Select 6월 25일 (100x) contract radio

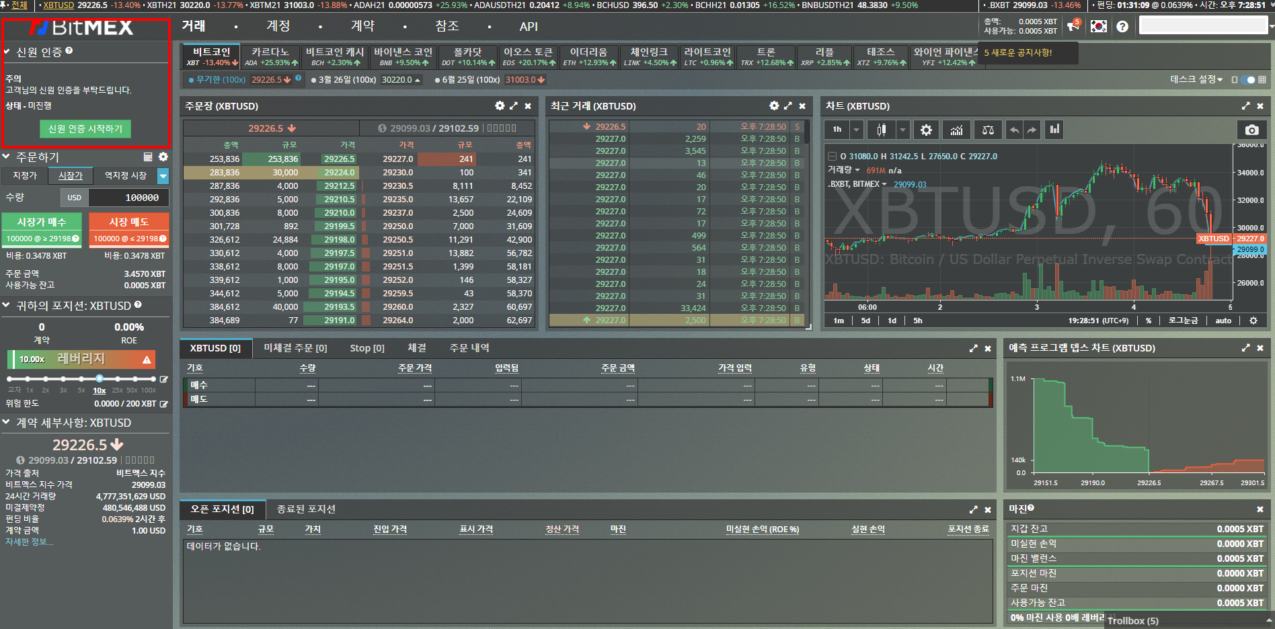tap(437, 79)
